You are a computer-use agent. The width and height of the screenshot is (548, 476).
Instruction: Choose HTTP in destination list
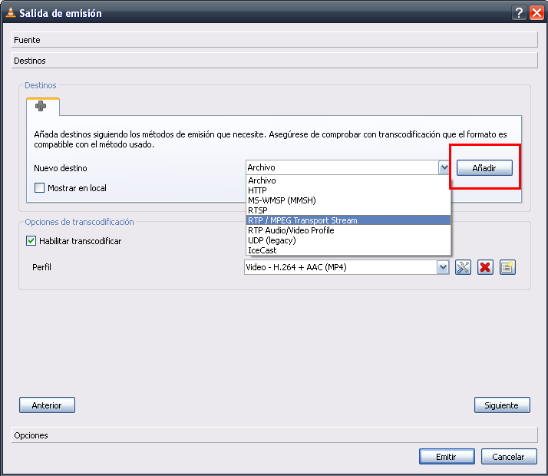(348, 190)
